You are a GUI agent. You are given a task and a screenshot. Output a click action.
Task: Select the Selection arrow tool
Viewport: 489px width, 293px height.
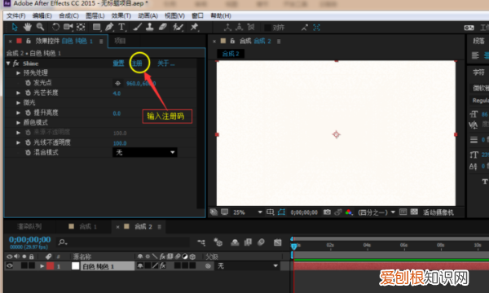(x=15, y=28)
